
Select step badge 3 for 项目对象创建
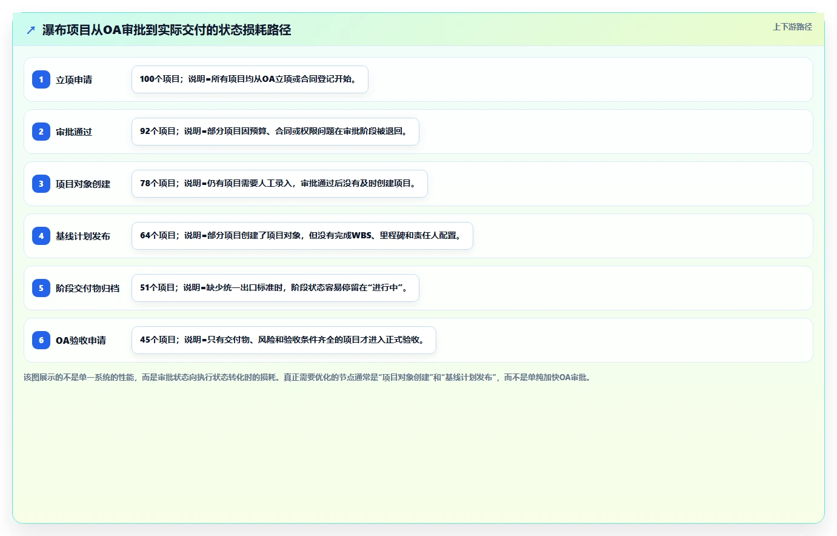(41, 184)
